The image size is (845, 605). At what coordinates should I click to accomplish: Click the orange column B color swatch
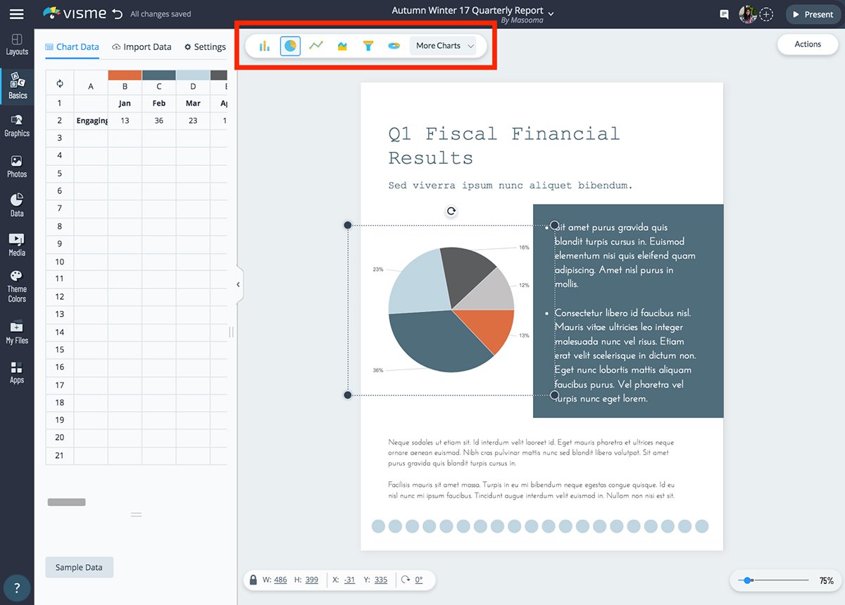[125, 75]
